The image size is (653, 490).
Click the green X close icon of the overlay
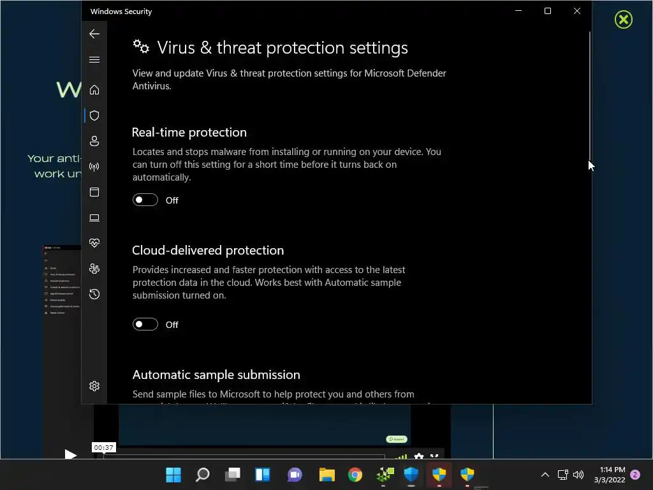click(624, 20)
